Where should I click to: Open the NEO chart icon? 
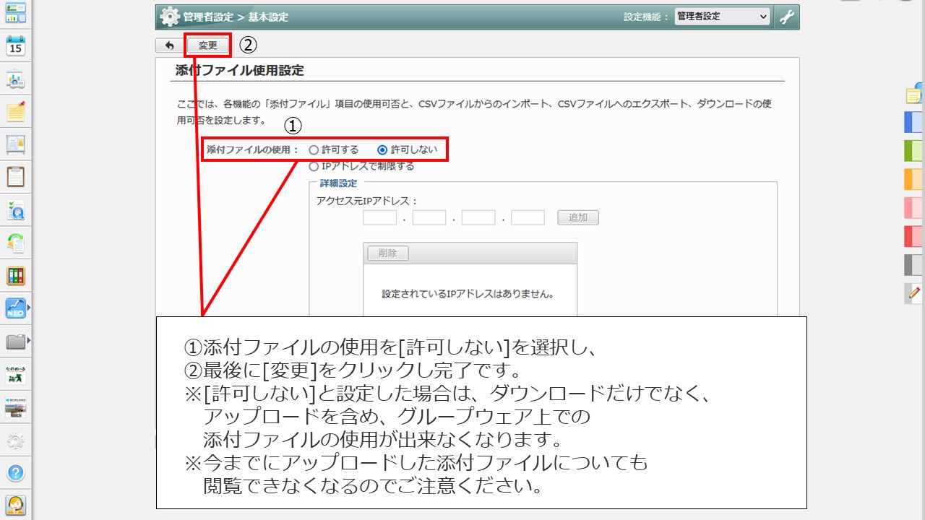point(14,309)
